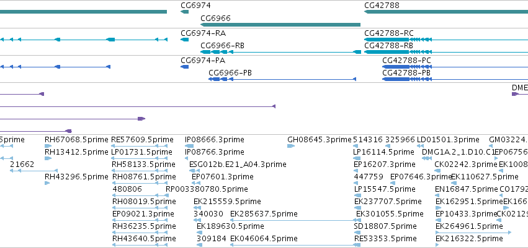Screen dimensions: 528x248
Task: Click EST label IP08666.3prime
Action: click(x=215, y=140)
